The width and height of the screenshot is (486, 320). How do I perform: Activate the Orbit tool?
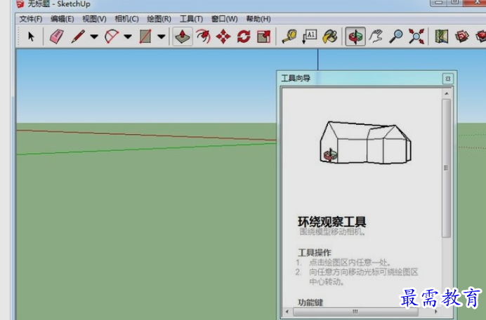tap(355, 36)
